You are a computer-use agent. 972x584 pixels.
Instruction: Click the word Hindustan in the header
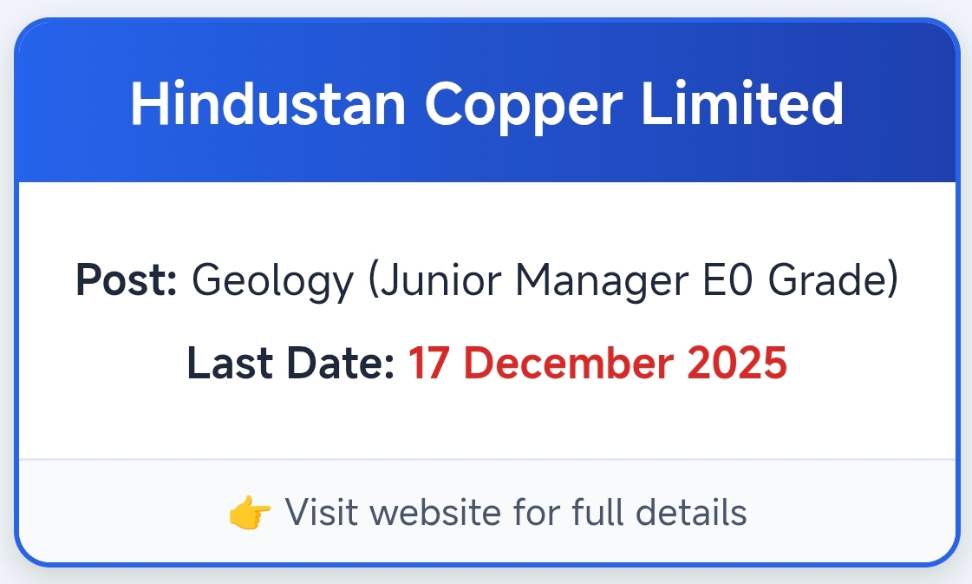tap(268, 104)
